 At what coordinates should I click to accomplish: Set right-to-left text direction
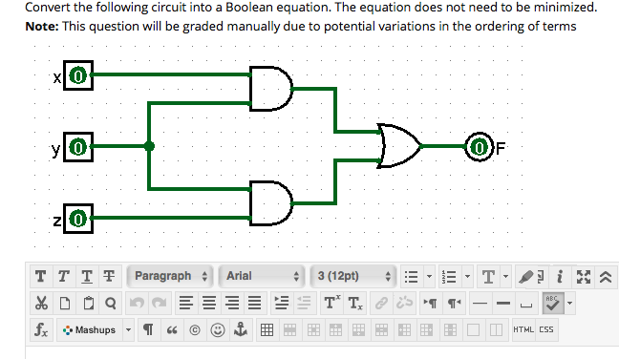pyautogui.click(x=455, y=304)
